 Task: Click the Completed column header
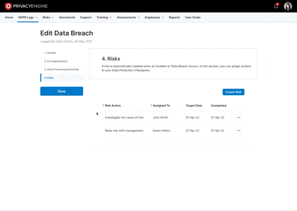(219, 106)
